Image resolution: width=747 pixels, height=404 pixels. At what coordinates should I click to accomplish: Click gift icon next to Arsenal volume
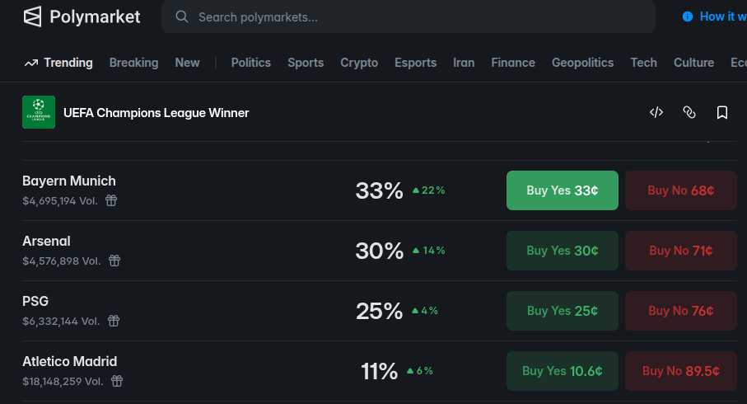(x=114, y=261)
